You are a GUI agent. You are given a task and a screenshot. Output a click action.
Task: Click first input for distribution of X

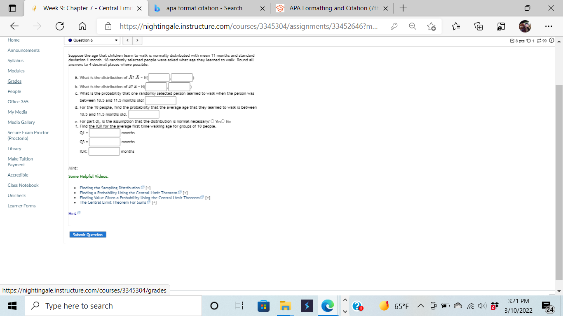pos(159,77)
